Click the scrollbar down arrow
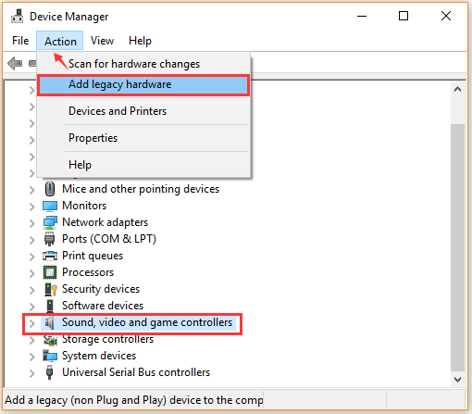472x414 pixels. pyautogui.click(x=457, y=379)
